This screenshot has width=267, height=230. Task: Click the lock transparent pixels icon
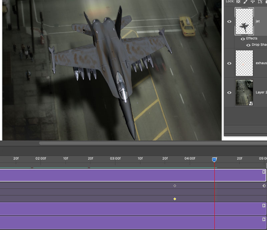tap(238, 2)
